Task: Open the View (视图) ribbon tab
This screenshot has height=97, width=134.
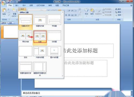Action: click(x=57, y=5)
